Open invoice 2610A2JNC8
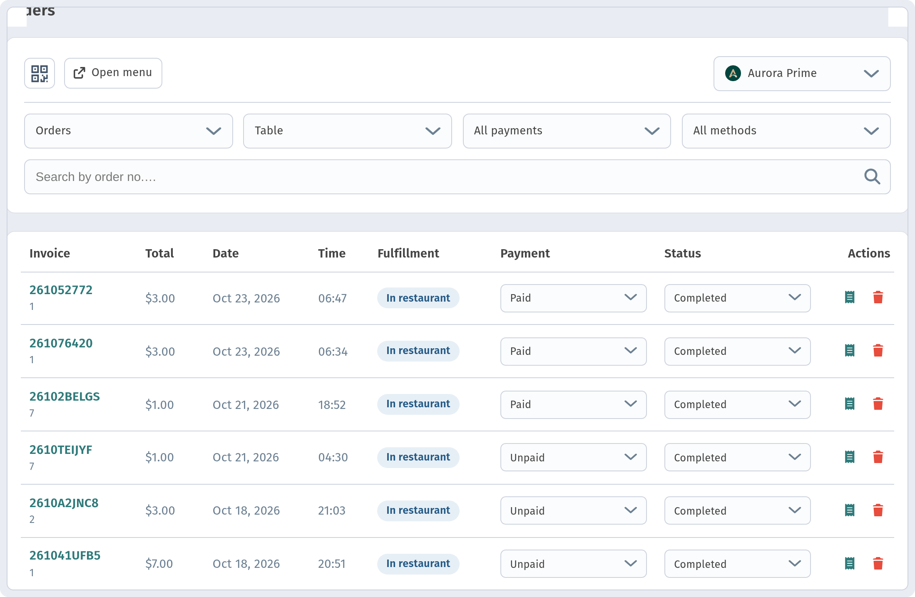The width and height of the screenshot is (915, 597). 64,503
